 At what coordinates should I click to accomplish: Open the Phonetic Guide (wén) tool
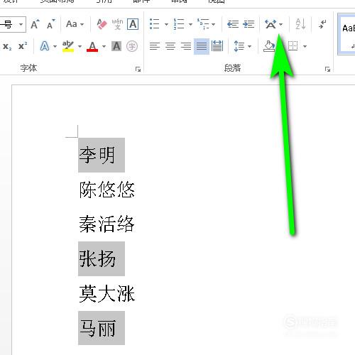click(117, 24)
